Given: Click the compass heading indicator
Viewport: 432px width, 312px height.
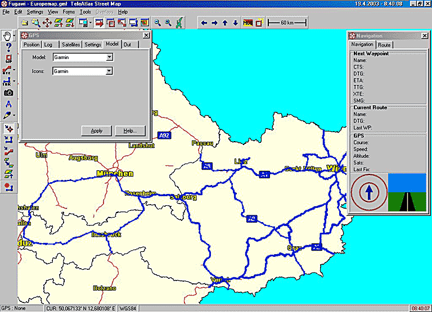Looking at the screenshot, I should tap(368, 192).
